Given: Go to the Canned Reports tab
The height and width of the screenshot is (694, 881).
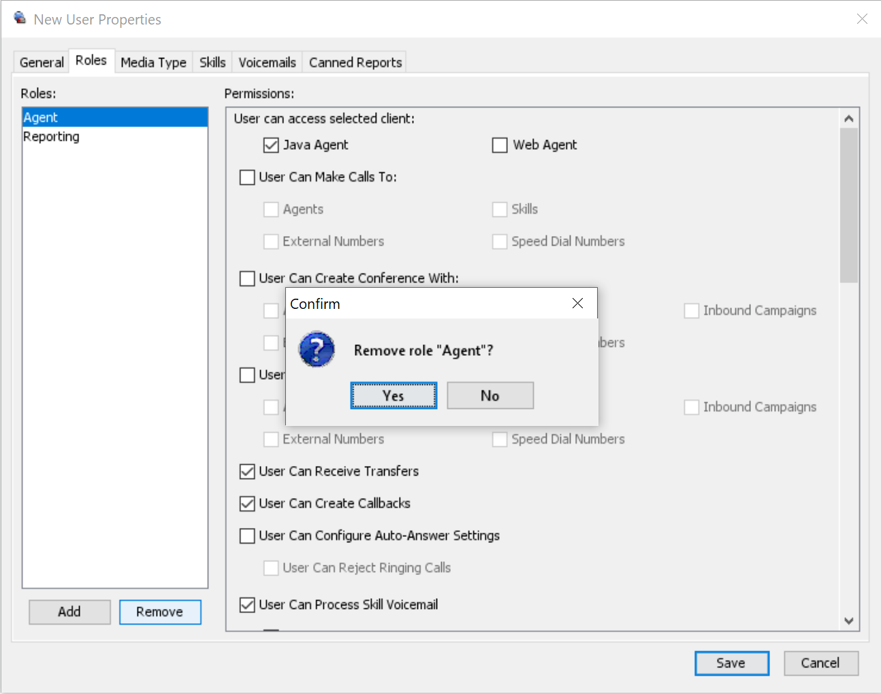Looking at the screenshot, I should [x=355, y=62].
